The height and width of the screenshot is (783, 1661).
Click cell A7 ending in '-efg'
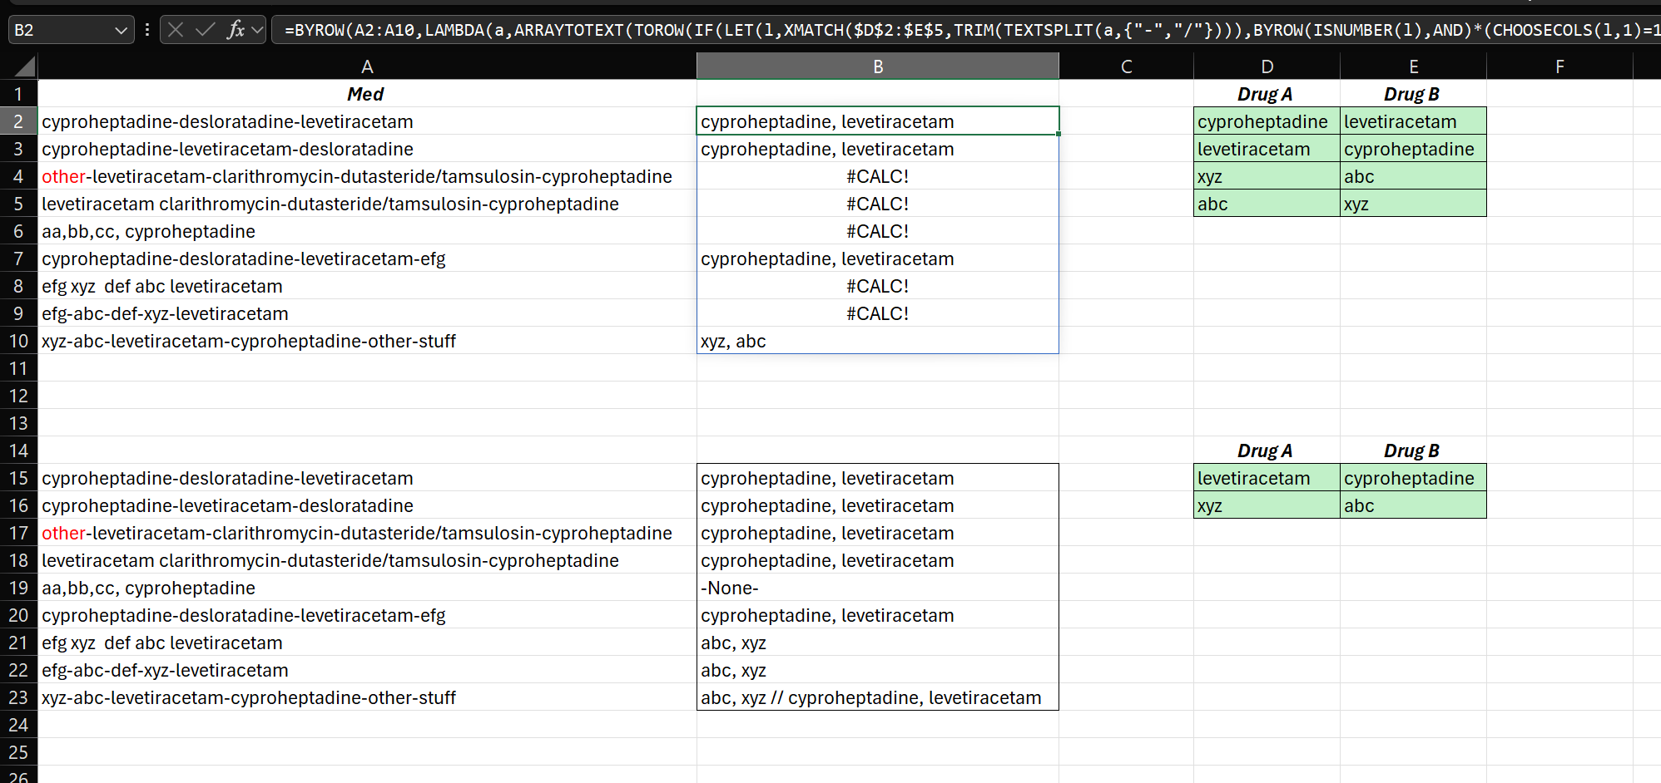tap(367, 259)
